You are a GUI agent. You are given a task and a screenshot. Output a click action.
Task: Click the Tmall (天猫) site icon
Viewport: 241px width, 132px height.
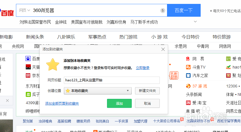28,67
